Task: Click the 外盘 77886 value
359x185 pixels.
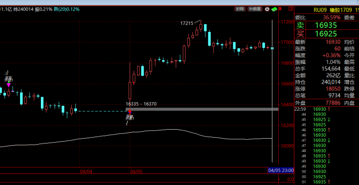Action: tap(333, 103)
